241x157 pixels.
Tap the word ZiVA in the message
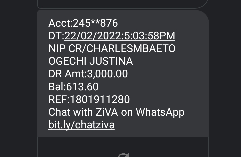[107, 112]
